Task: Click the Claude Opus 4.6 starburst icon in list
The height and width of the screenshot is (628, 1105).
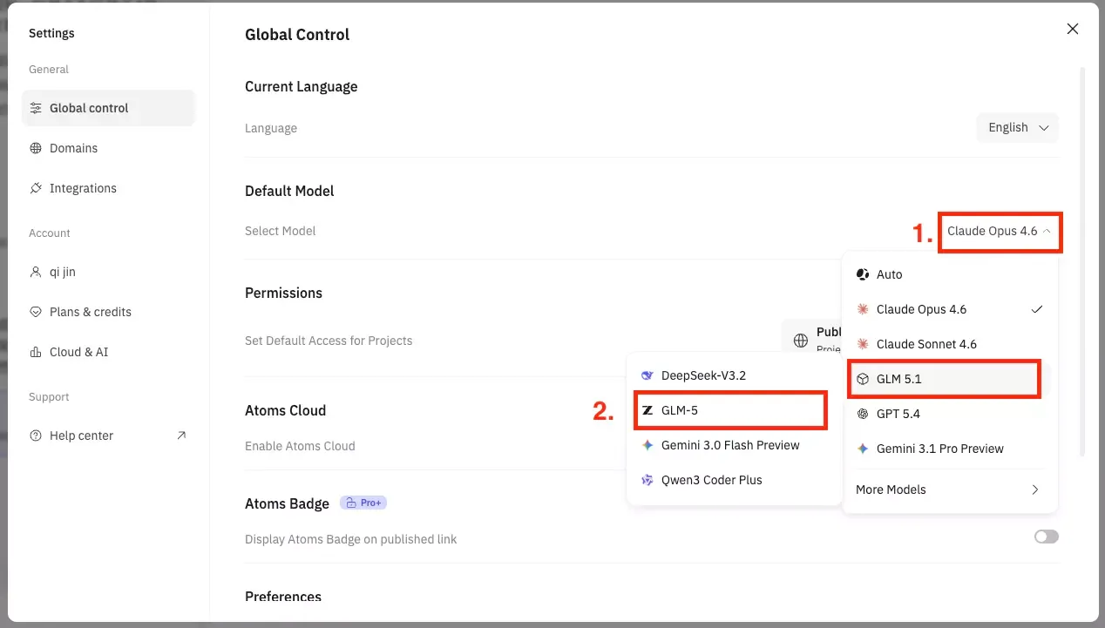Action: [x=863, y=309]
